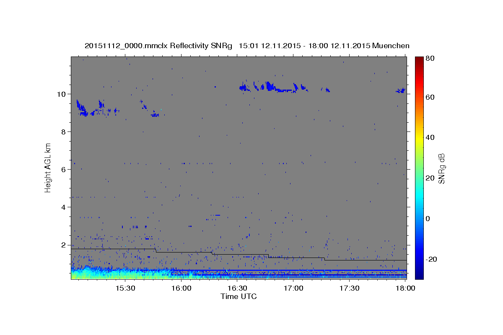Viewport: 503px width, 335px height.
Task: Click the 17:30 time tick label
Action: click(x=350, y=289)
